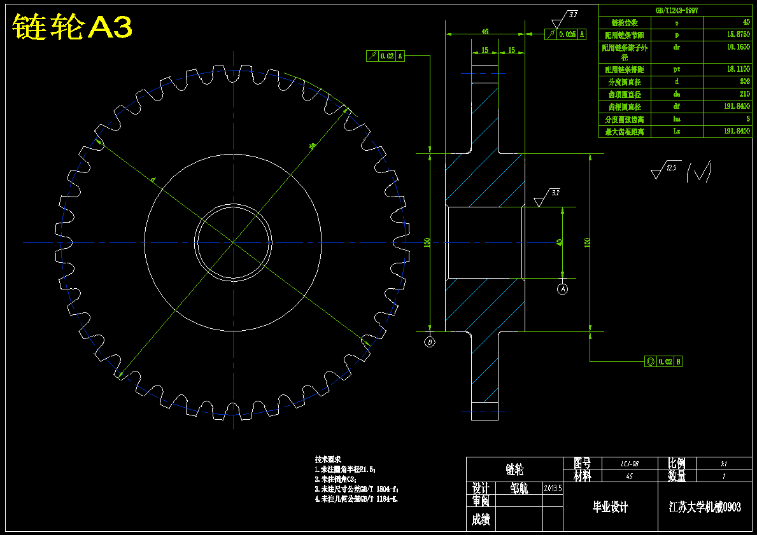Select note 1.未注圆角半径R1.5
Image resolution: width=757 pixels, height=535 pixels.
346,469
